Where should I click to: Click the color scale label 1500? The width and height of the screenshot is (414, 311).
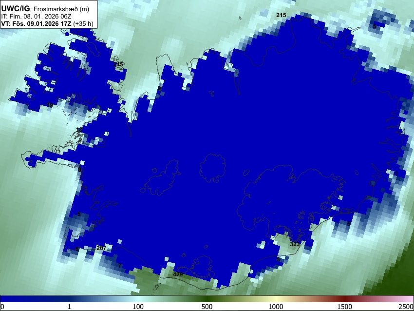[x=344, y=307]
